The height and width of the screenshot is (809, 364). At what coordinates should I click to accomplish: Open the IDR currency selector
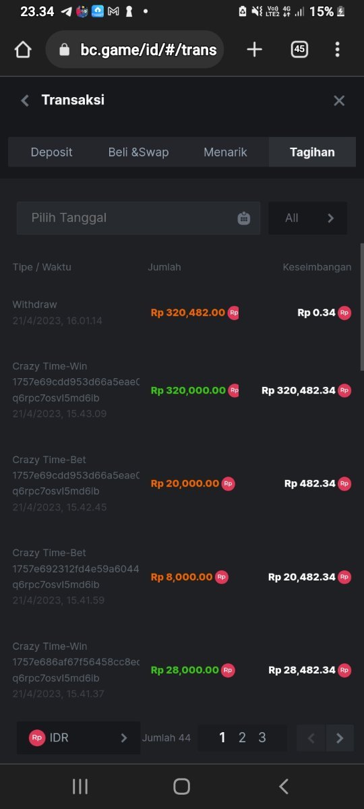point(78,738)
